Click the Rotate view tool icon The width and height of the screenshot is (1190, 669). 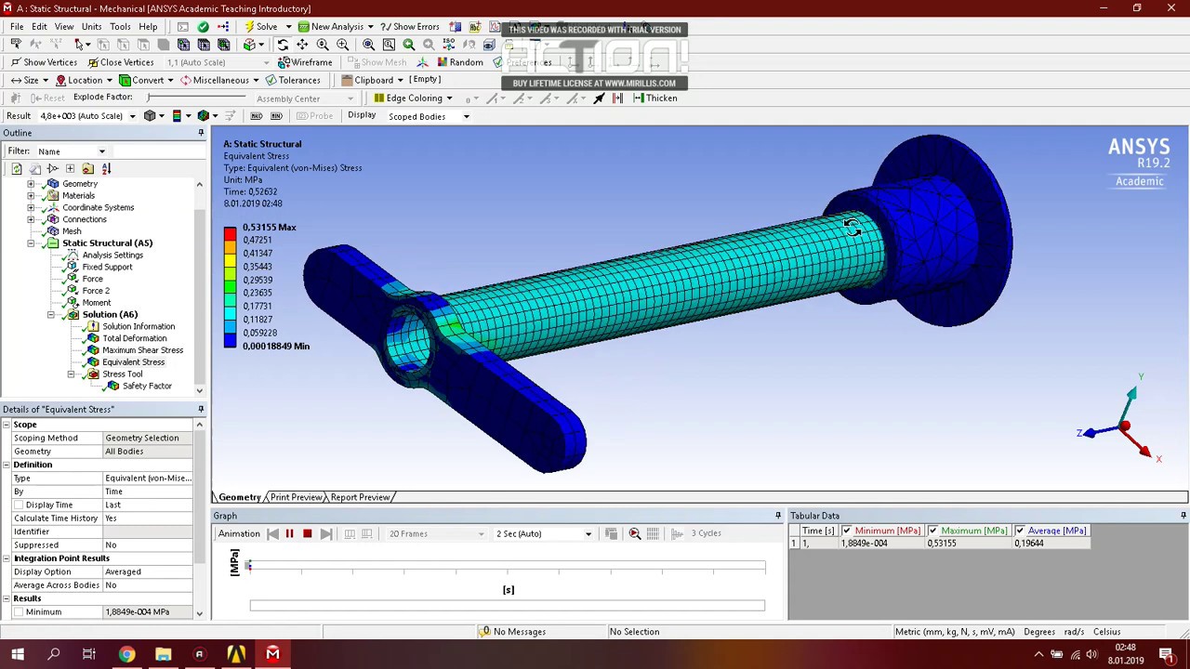(x=283, y=45)
